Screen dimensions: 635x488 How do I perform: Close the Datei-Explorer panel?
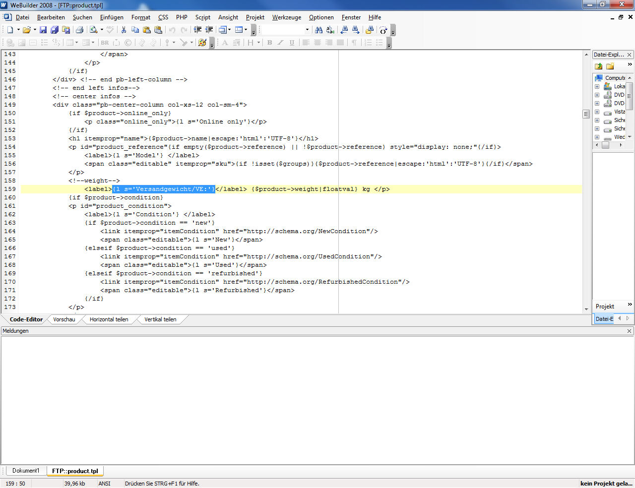coord(629,55)
